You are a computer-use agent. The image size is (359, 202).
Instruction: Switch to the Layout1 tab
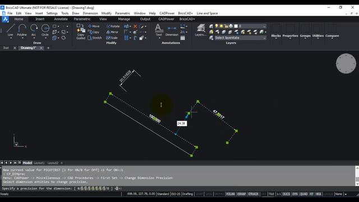[x=39, y=163]
